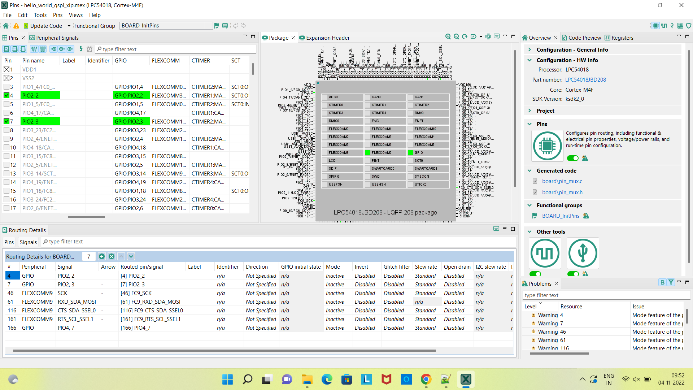Open the Peripherals tool under Other tools
693x390 pixels.
[583, 253]
